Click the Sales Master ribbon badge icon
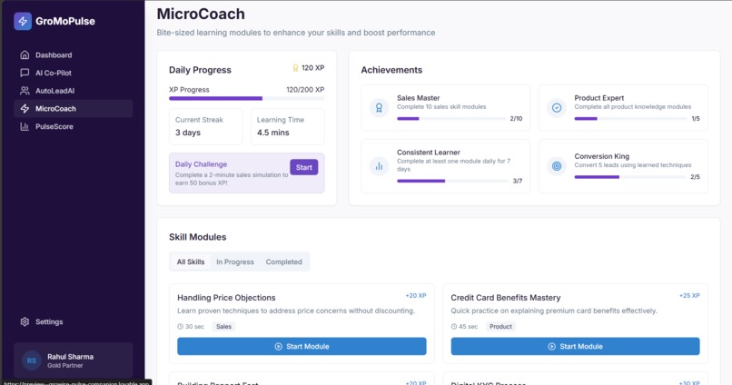This screenshot has width=732, height=385. [379, 108]
